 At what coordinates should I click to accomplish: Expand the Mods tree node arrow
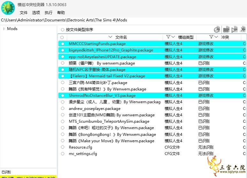point(4,29)
